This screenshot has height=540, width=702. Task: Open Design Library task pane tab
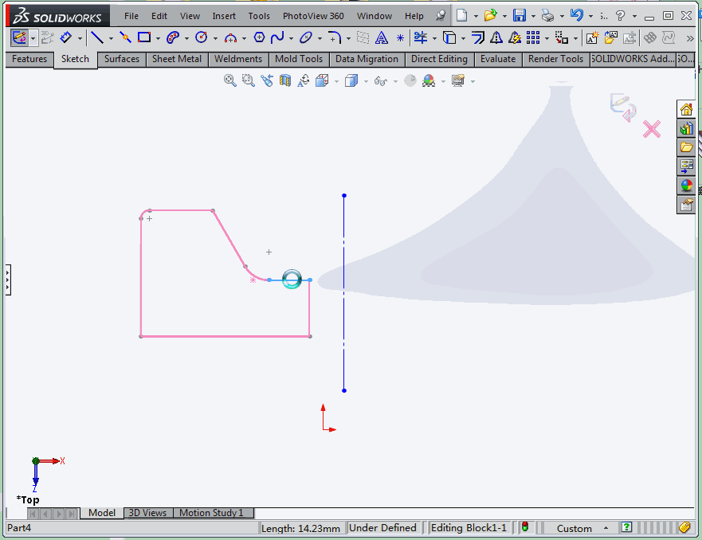(686, 129)
